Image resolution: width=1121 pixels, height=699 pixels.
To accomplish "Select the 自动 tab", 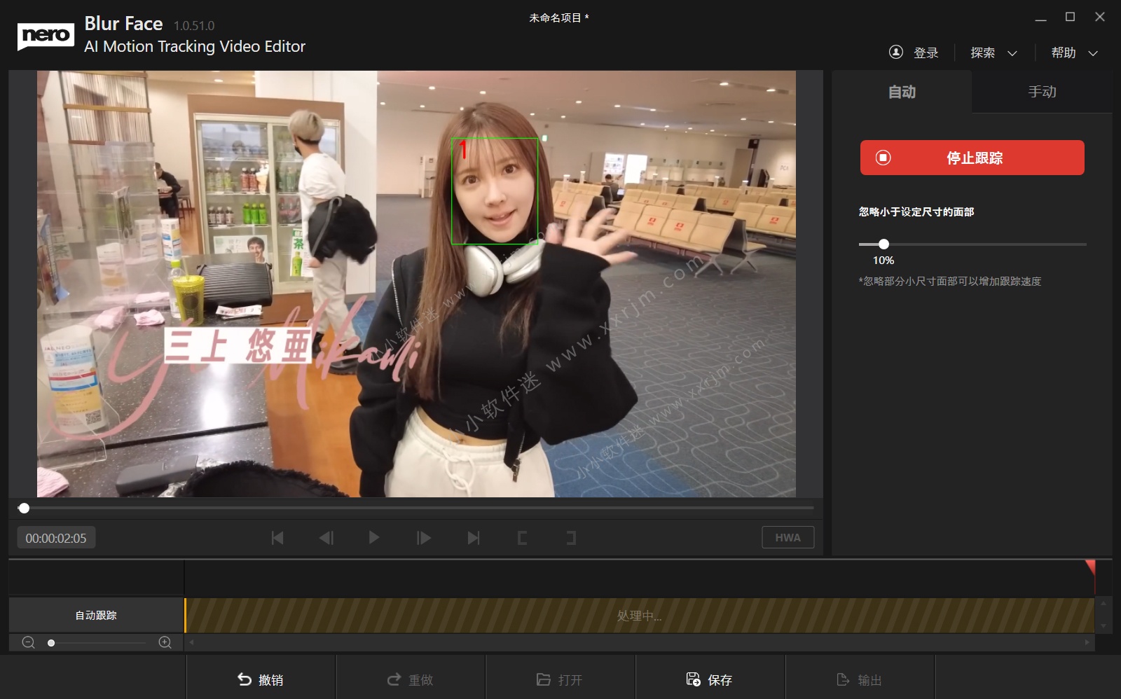I will click(902, 92).
